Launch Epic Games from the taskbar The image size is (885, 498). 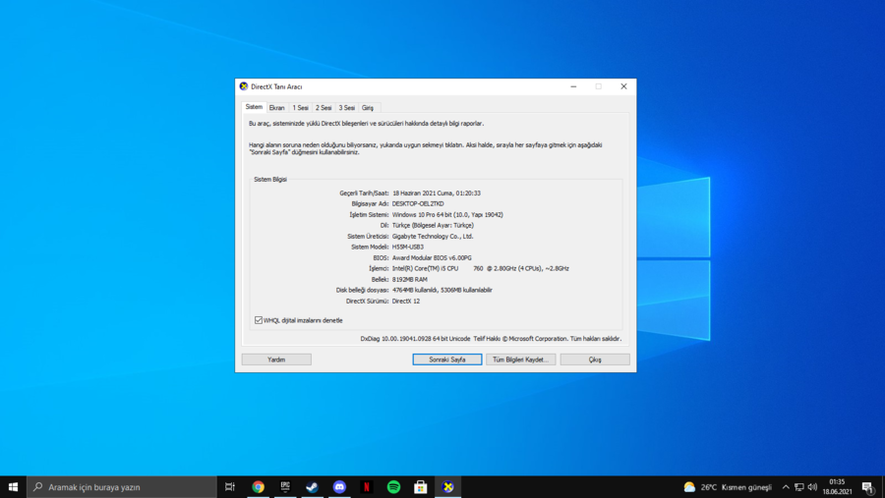tap(285, 487)
